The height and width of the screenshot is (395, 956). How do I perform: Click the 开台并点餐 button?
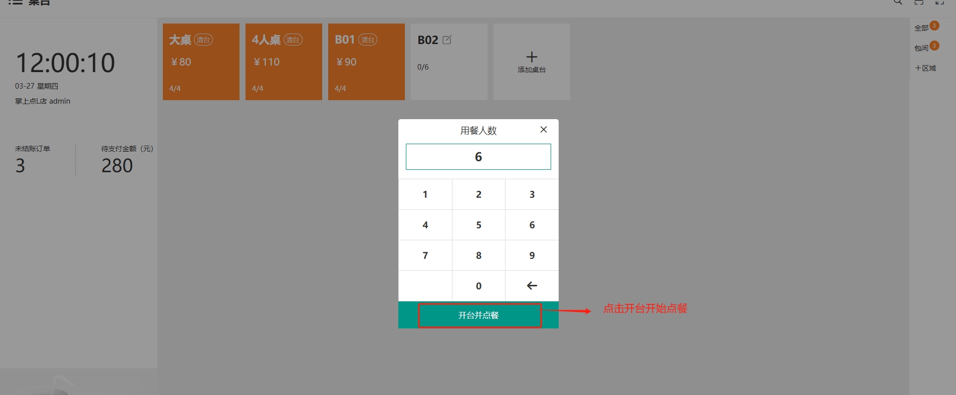click(479, 315)
